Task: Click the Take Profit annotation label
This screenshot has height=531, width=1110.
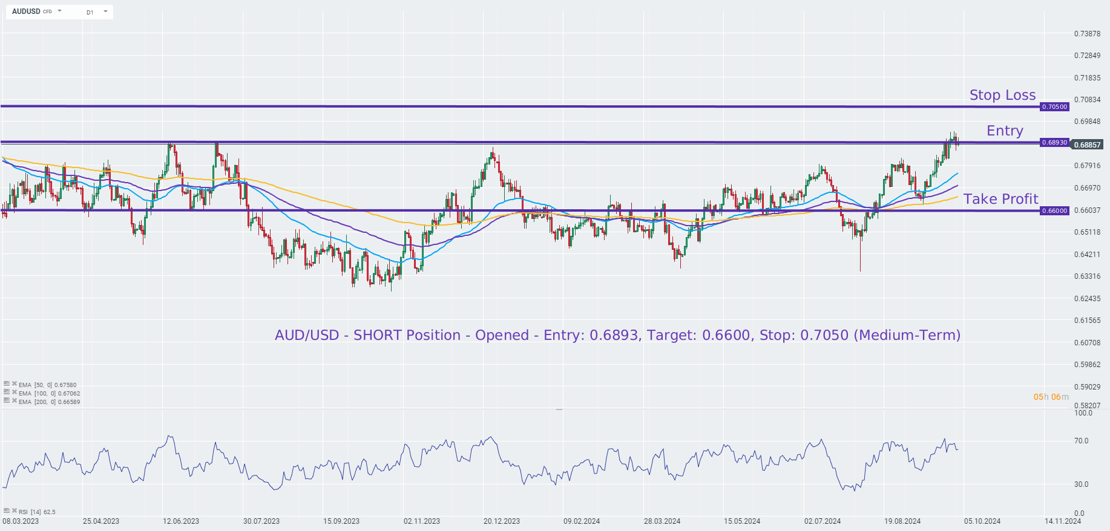Action: click(x=1000, y=199)
